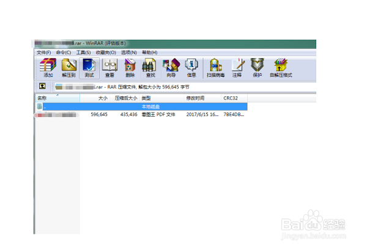The width and height of the screenshot is (367, 249).
Task: Click the Comment (注释) icon
Action: 237,68
